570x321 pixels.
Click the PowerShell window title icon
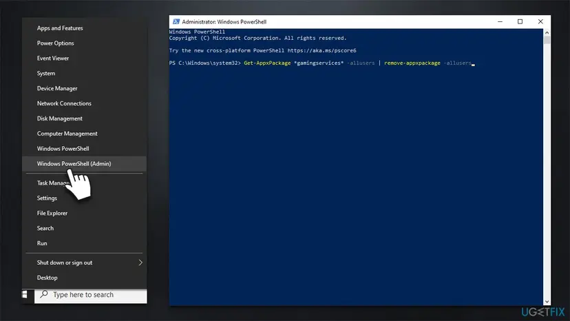point(176,21)
